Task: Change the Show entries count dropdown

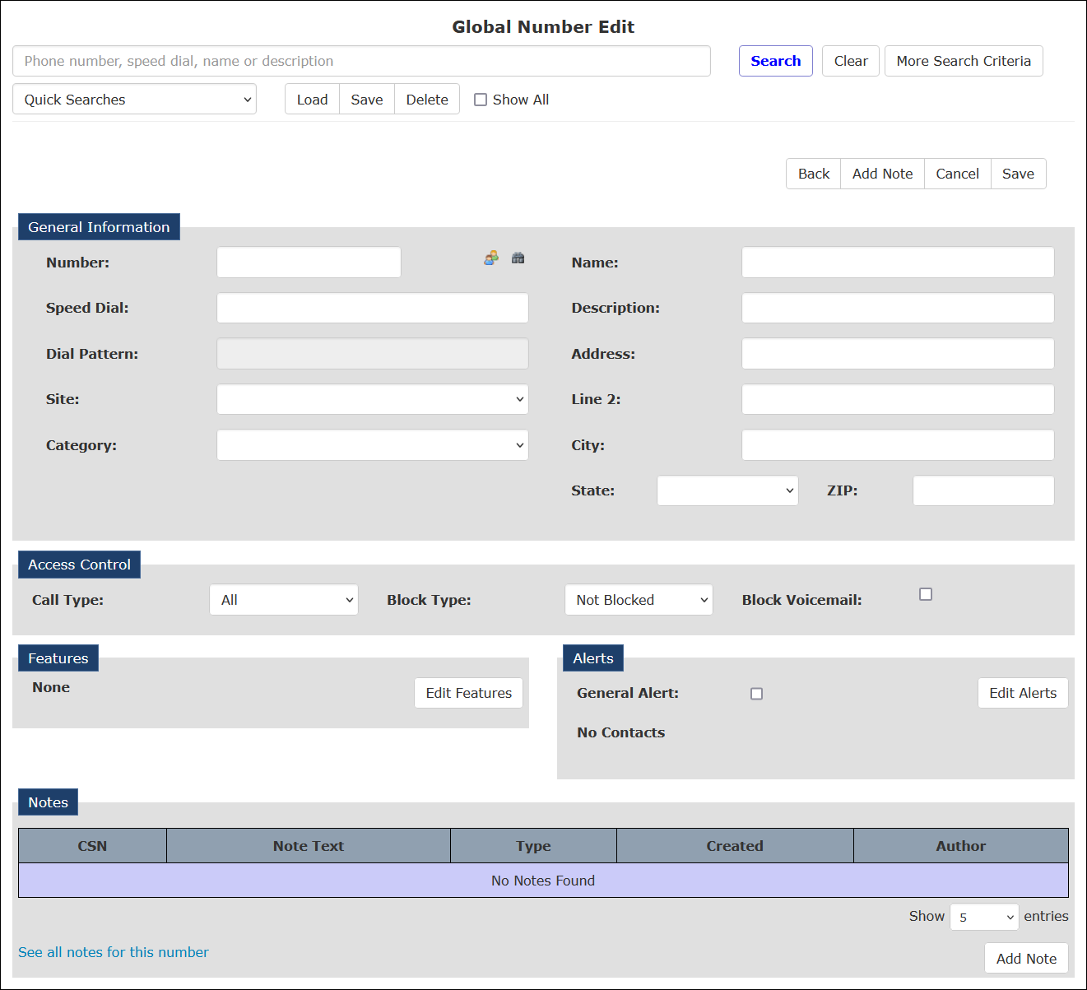Action: [984, 917]
